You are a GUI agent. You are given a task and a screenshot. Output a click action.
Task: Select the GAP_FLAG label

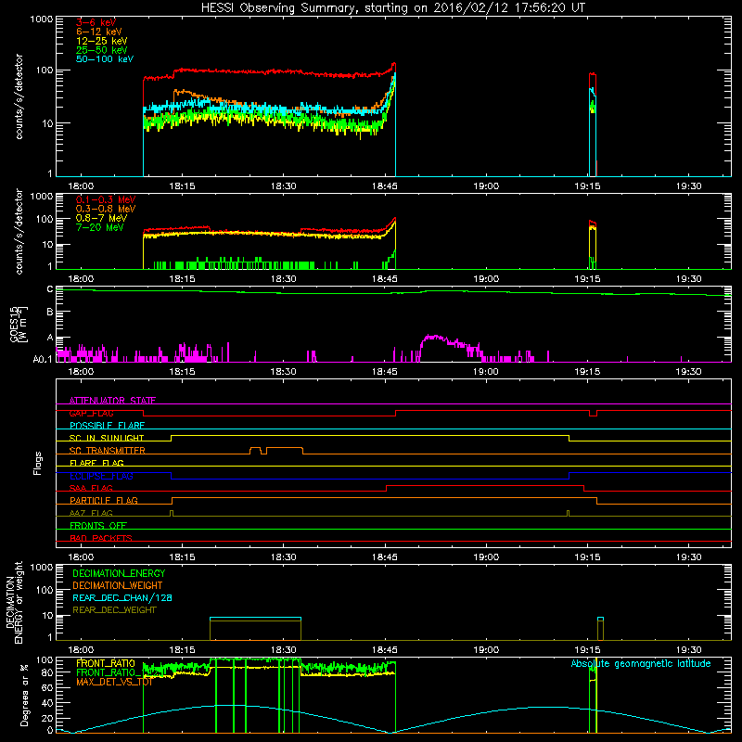92,413
